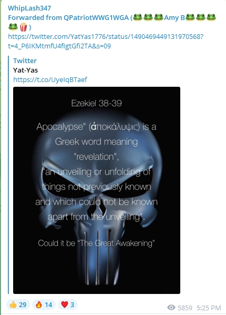Open the t.co/UyeIqBTaef short link
Image resolution: width=226 pixels, height=315 pixels.
50,79
